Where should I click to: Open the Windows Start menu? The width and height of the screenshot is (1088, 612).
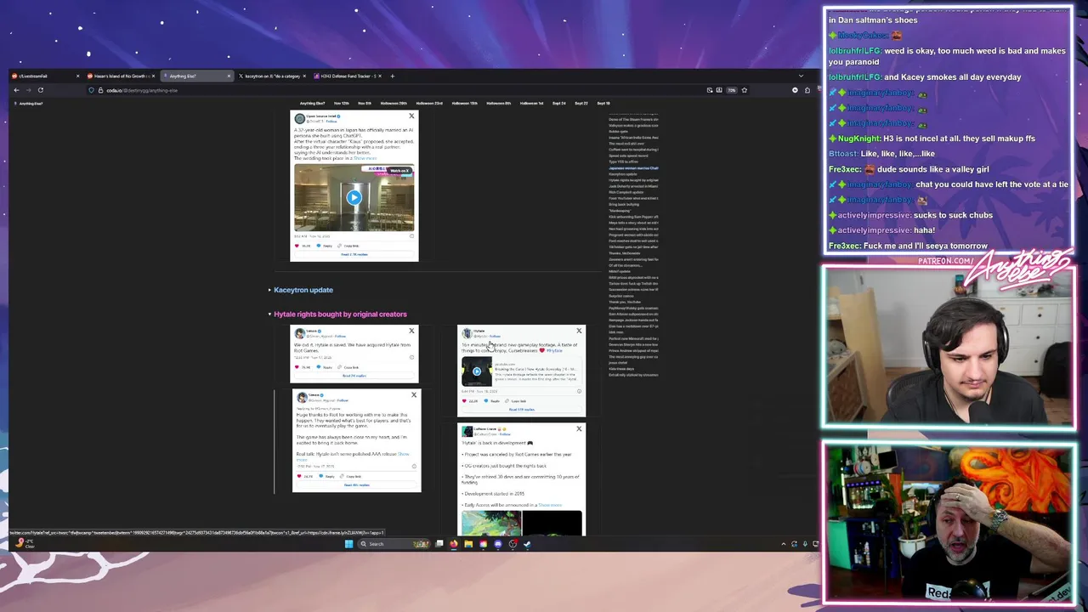click(x=348, y=544)
